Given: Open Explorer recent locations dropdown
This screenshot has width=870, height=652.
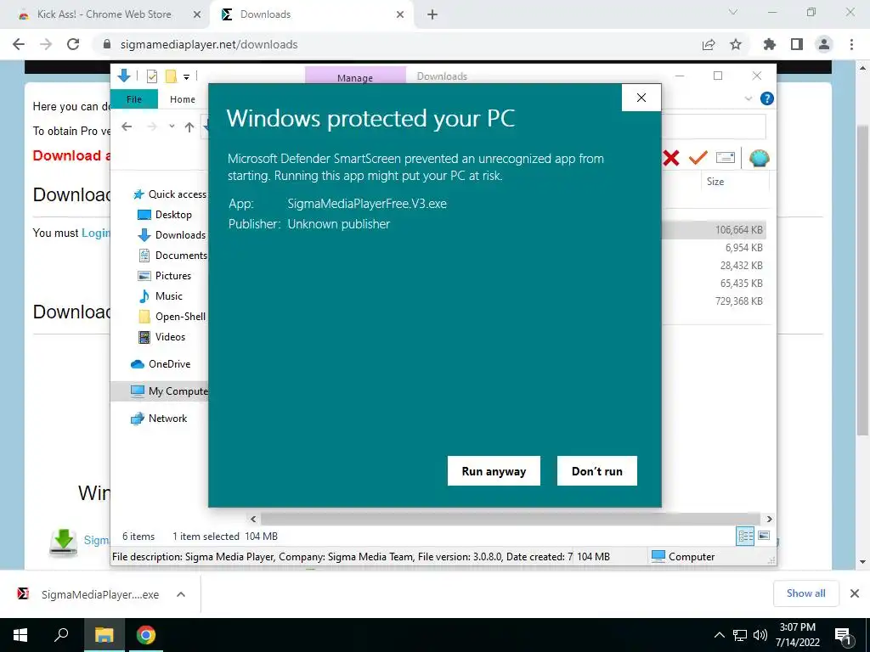Looking at the screenshot, I should [172, 126].
